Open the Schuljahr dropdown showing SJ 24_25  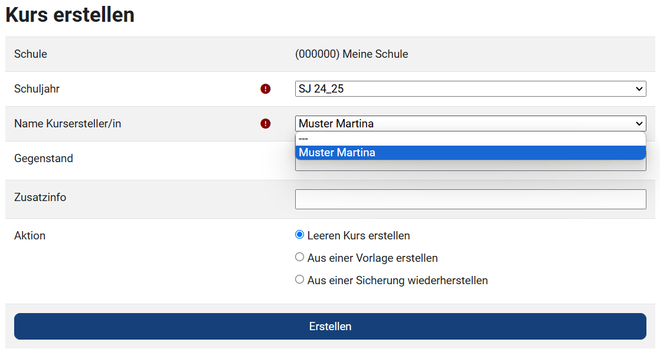(x=470, y=89)
